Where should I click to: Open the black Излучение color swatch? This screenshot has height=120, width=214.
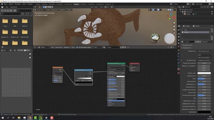[204, 112]
